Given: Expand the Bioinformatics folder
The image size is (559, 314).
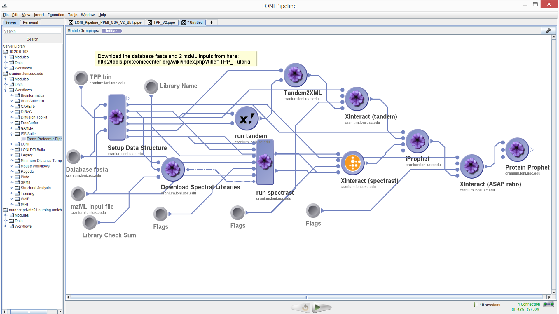Looking at the screenshot, I should click(12, 95).
